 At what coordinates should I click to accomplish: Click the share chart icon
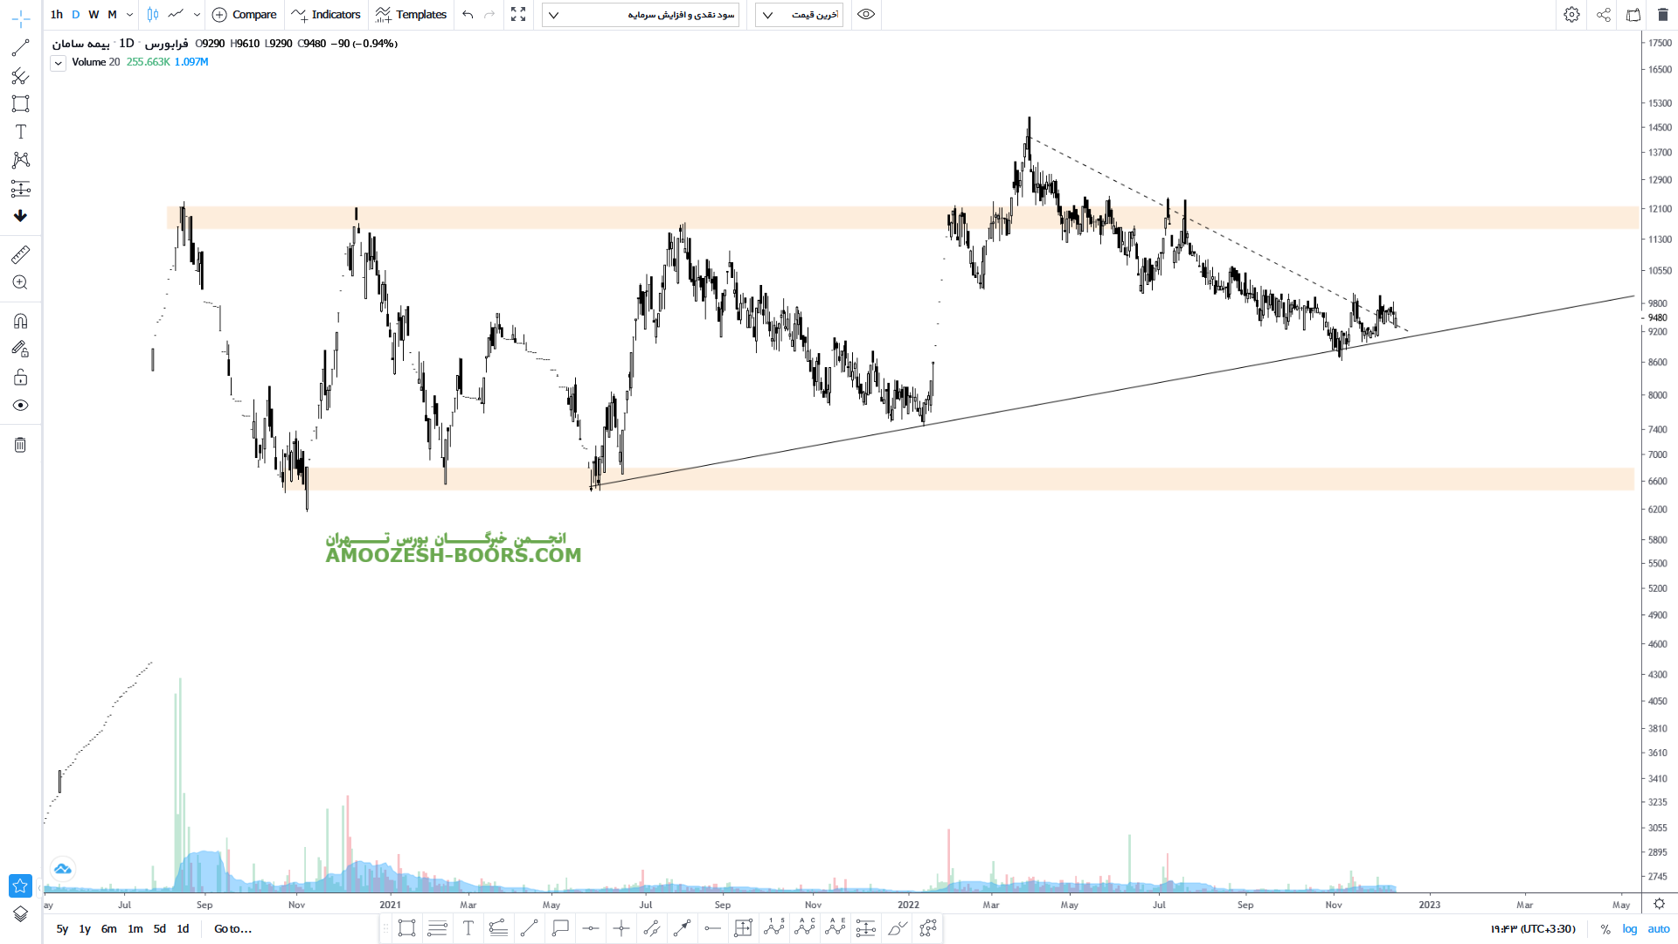(x=1604, y=15)
